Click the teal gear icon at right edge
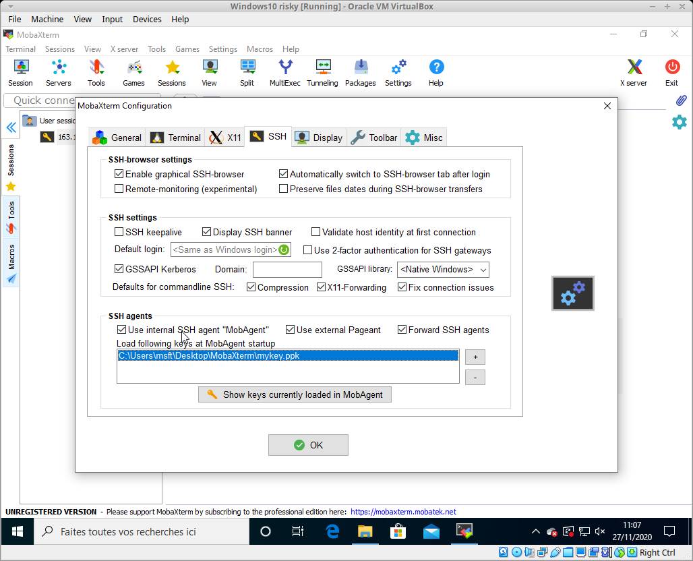Viewport: 693px width, 561px height. coord(680,122)
